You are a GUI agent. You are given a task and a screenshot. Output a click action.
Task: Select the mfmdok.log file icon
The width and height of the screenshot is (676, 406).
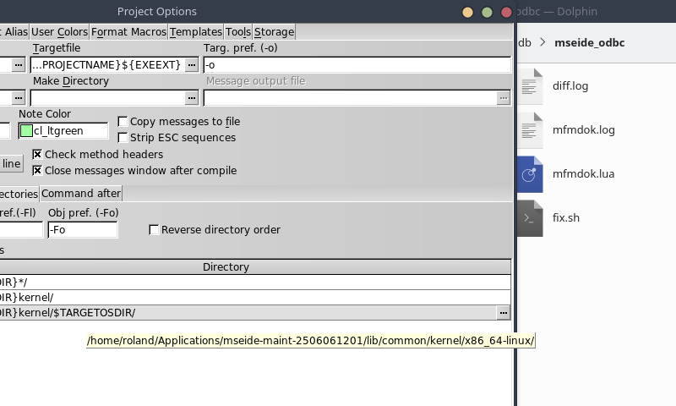(x=531, y=129)
